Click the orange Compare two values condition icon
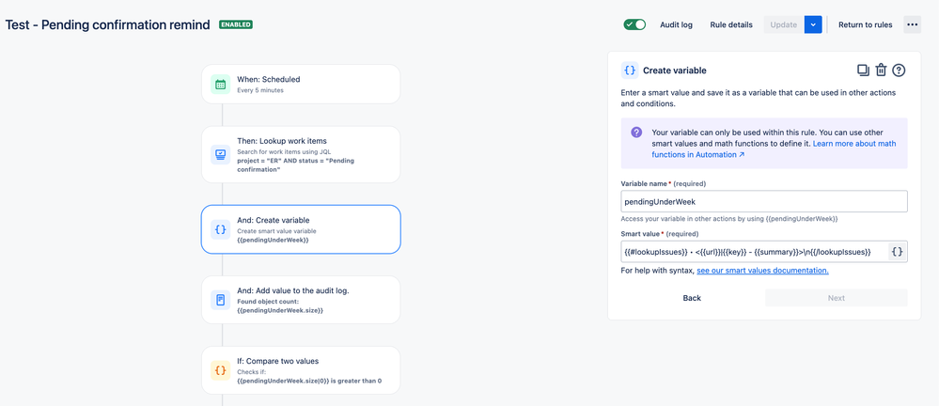Screen dimensions: 939x406 (220, 370)
